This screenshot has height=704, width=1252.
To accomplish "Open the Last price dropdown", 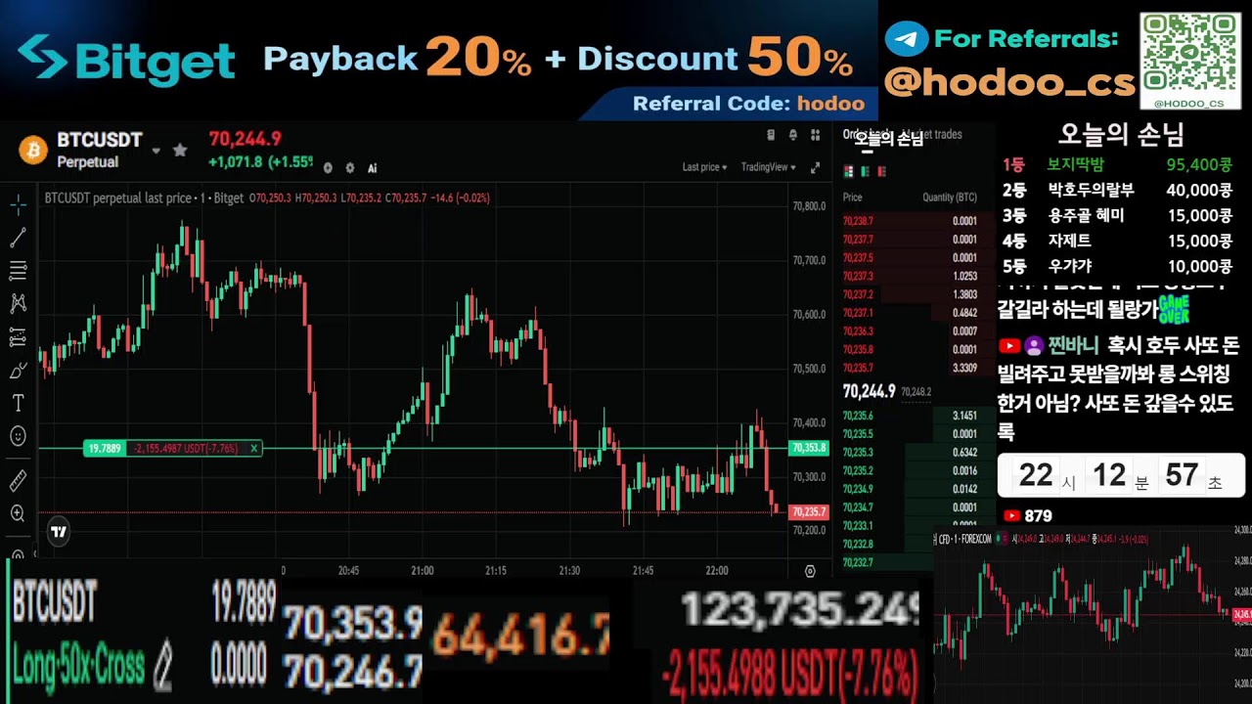I will coord(704,167).
